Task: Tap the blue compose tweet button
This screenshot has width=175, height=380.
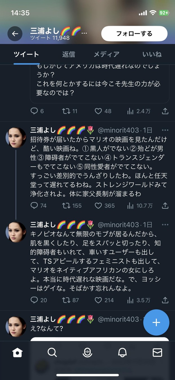Action: tap(156, 323)
